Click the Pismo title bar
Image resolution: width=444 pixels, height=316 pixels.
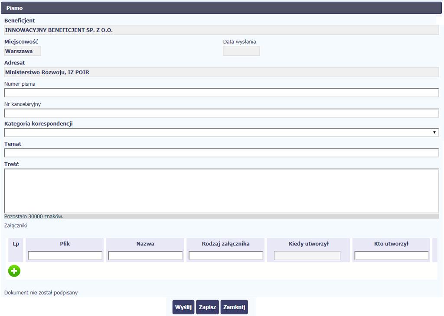tap(222, 8)
